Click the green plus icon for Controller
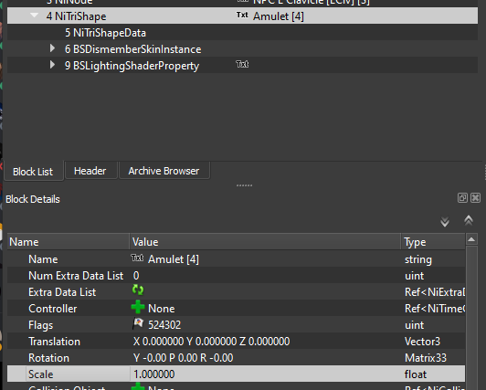The image size is (486, 390). click(x=138, y=307)
